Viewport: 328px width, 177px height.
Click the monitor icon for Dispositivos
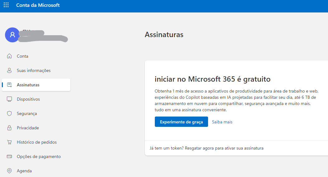[x=9, y=99]
